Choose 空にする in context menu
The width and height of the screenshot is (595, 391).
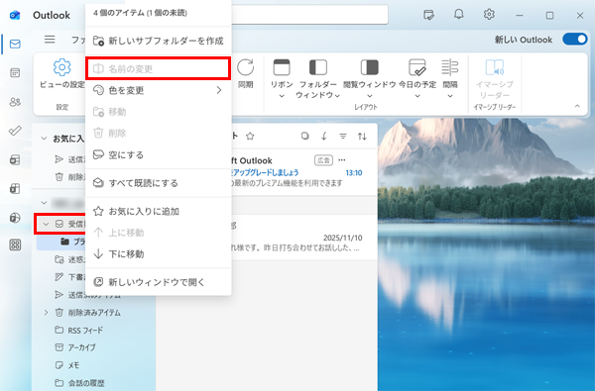(159, 154)
